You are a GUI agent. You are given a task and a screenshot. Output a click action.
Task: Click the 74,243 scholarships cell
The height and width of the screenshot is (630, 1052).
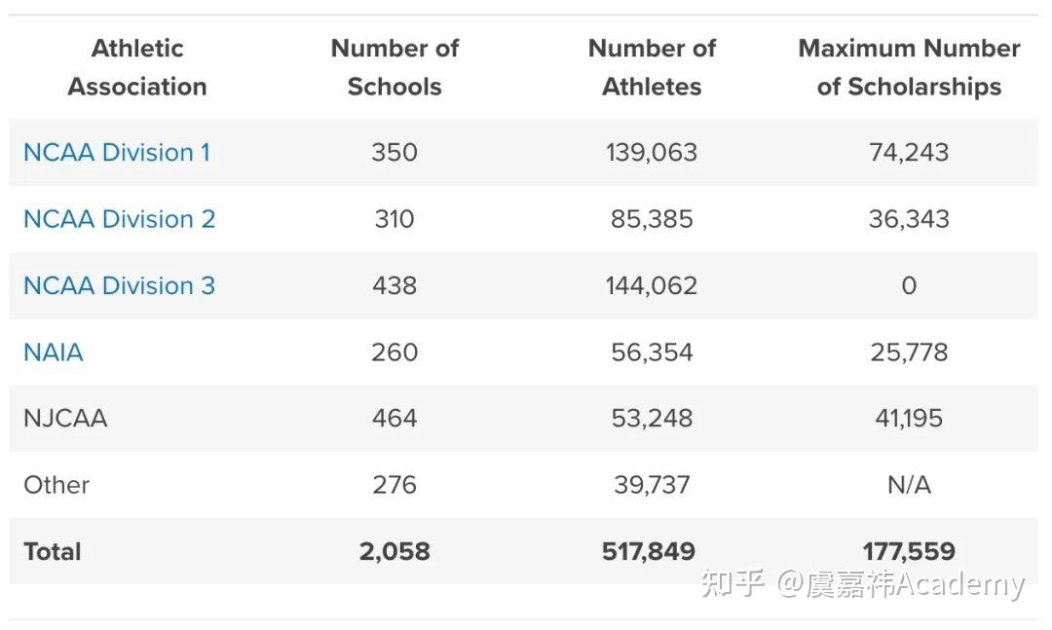pyautogui.click(x=909, y=153)
